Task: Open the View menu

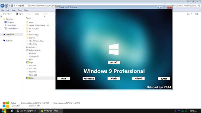Action: [x=14, y=10]
